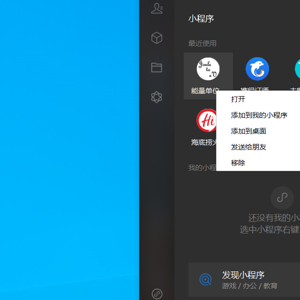This screenshot has height=300, width=300.
Task: Open the mini program icon at sidebar bottom
Action: pos(157,294)
